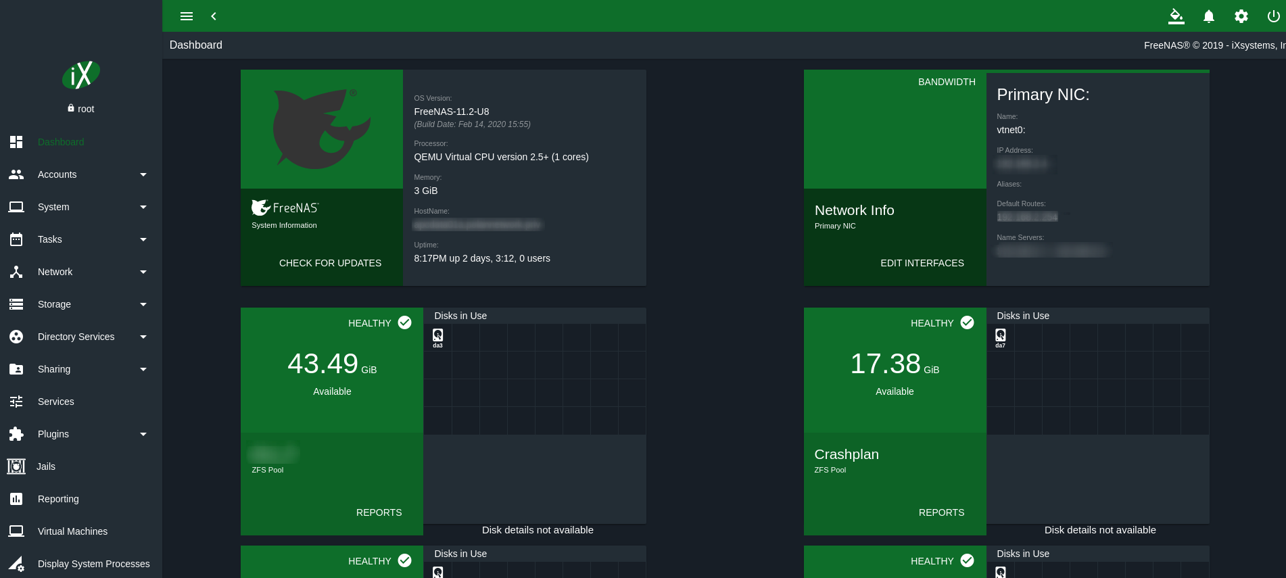Click the da7 disk icon

1001,335
